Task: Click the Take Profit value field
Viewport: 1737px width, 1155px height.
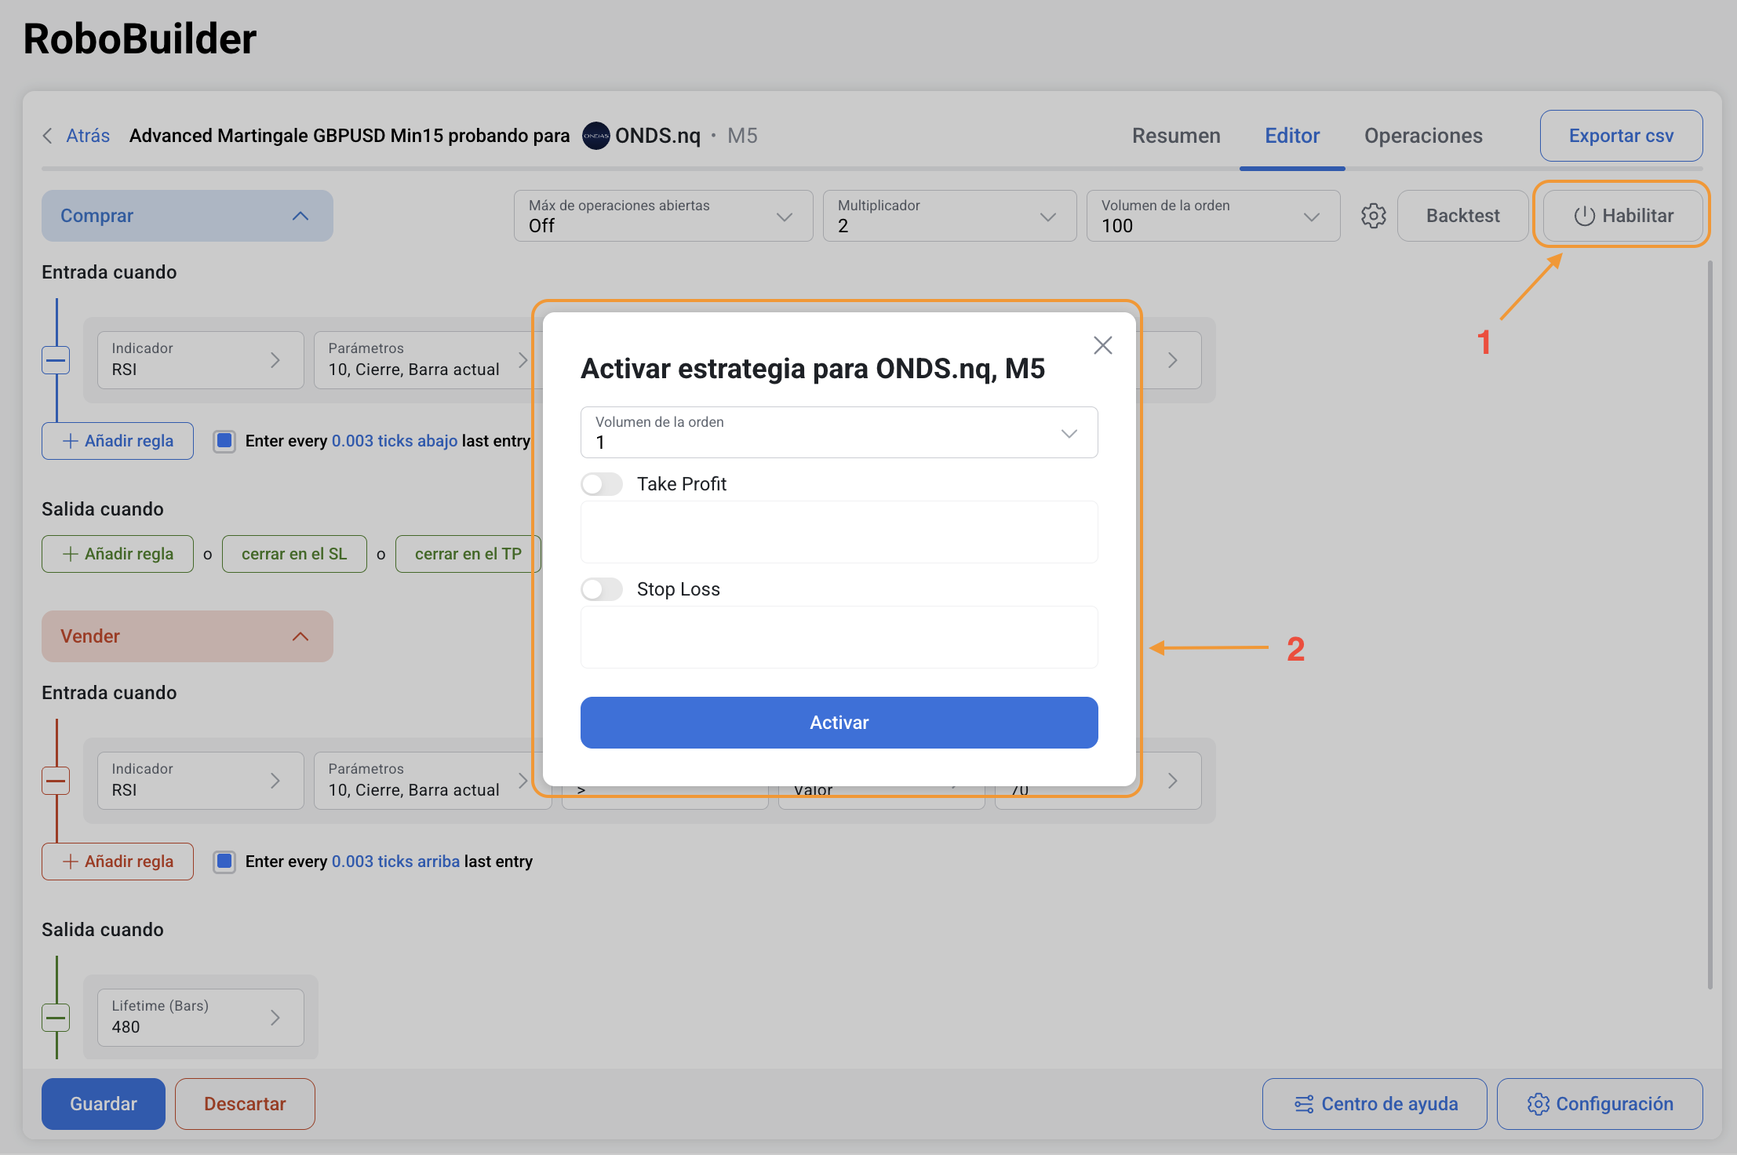Action: point(839,532)
